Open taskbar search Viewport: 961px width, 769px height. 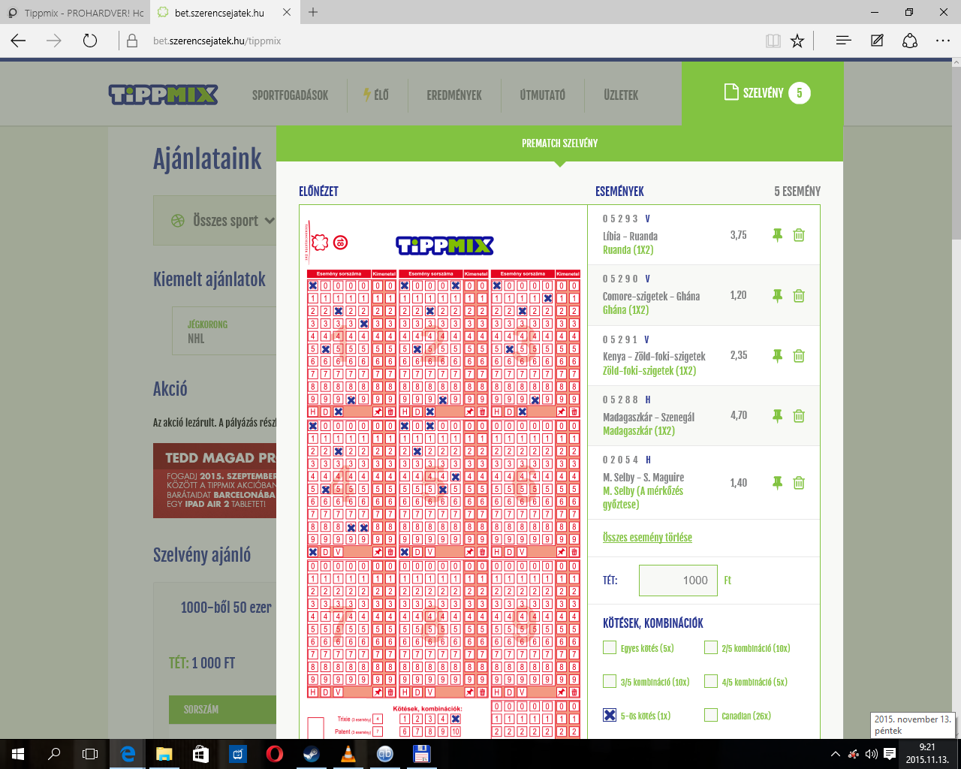[x=54, y=754]
